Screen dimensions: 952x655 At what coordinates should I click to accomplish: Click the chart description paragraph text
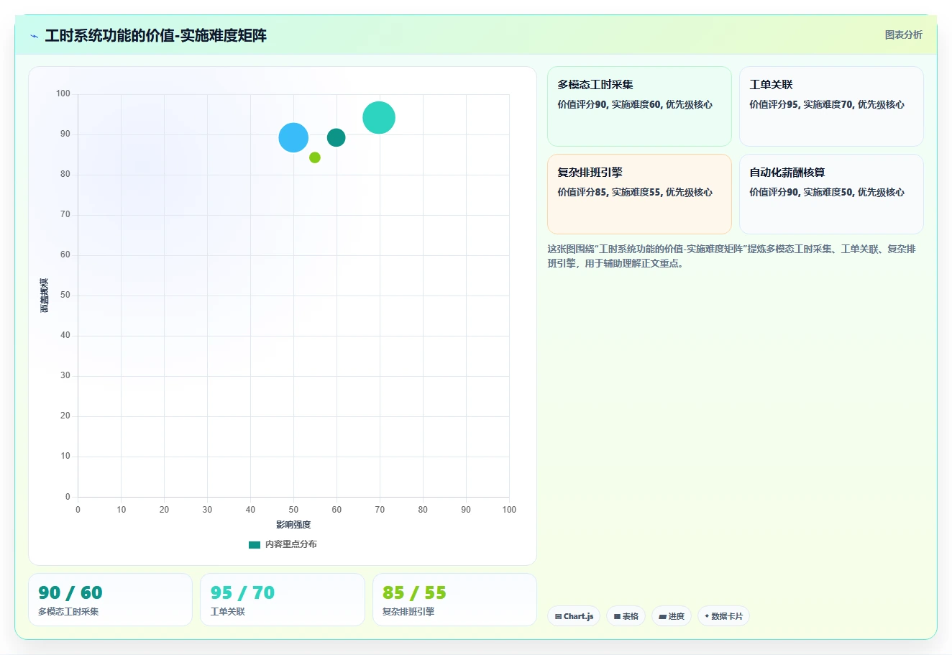(731, 256)
